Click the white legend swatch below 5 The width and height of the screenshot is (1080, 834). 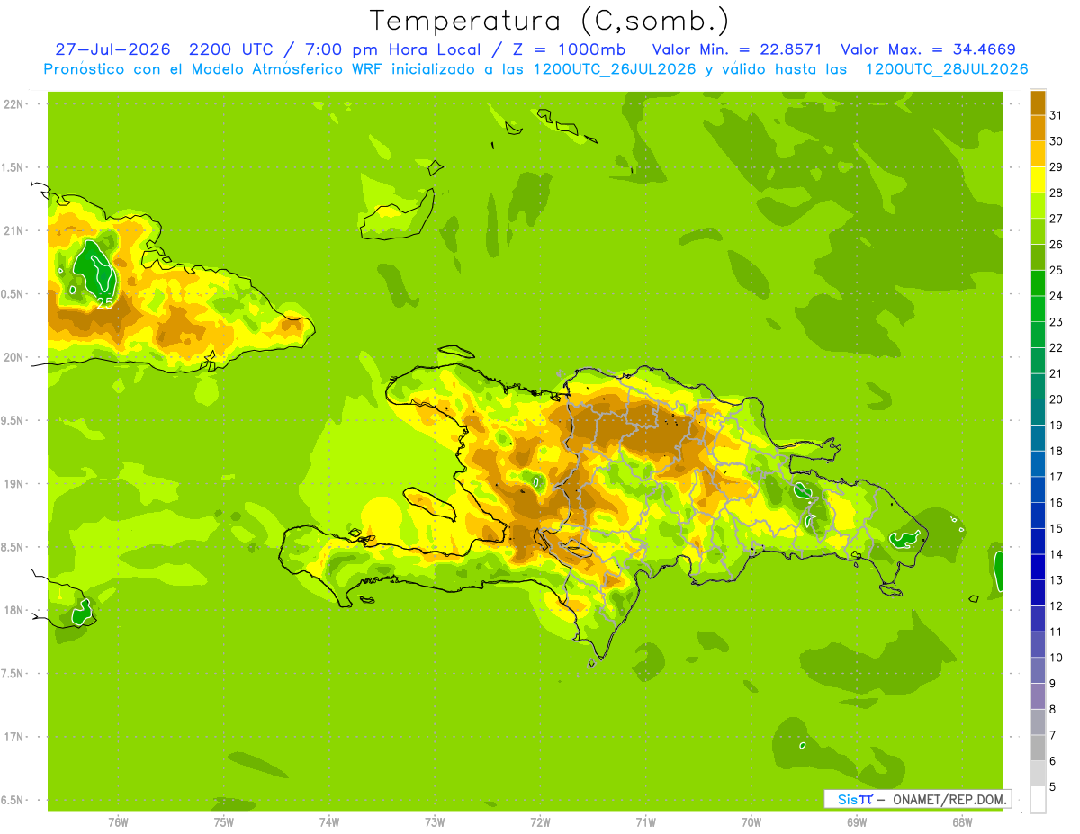coord(1038,799)
